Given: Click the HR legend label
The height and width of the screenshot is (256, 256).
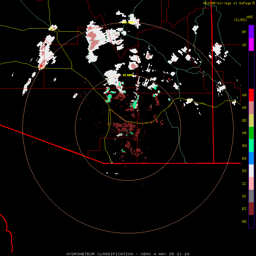Looking at the screenshot, I should coord(244,133).
